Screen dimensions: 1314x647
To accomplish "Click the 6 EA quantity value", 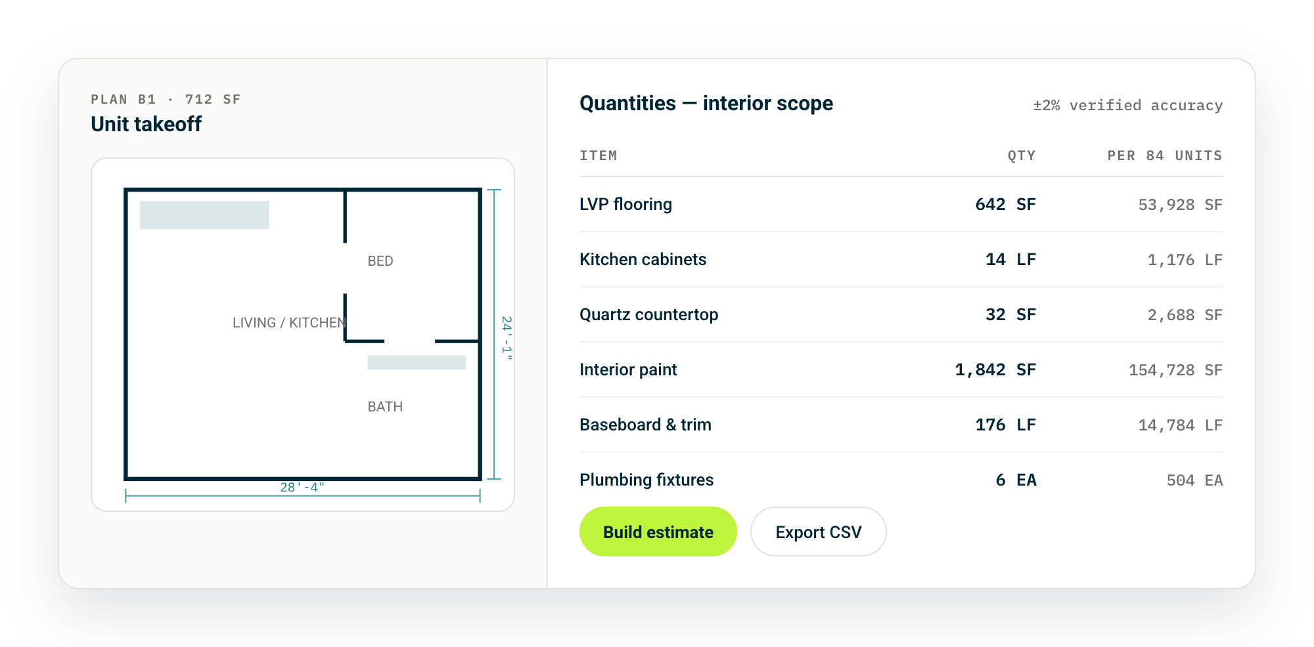I will pyautogui.click(x=1016, y=480).
